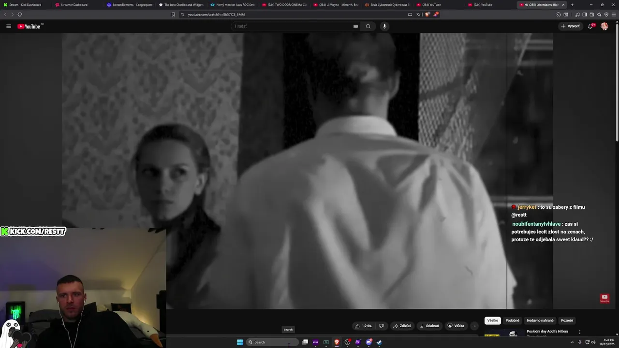619x348 pixels.
Task: Reload the page with the refresh icon
Action: [20, 14]
